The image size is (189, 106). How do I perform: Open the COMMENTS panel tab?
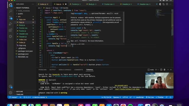[x=79, y=69]
